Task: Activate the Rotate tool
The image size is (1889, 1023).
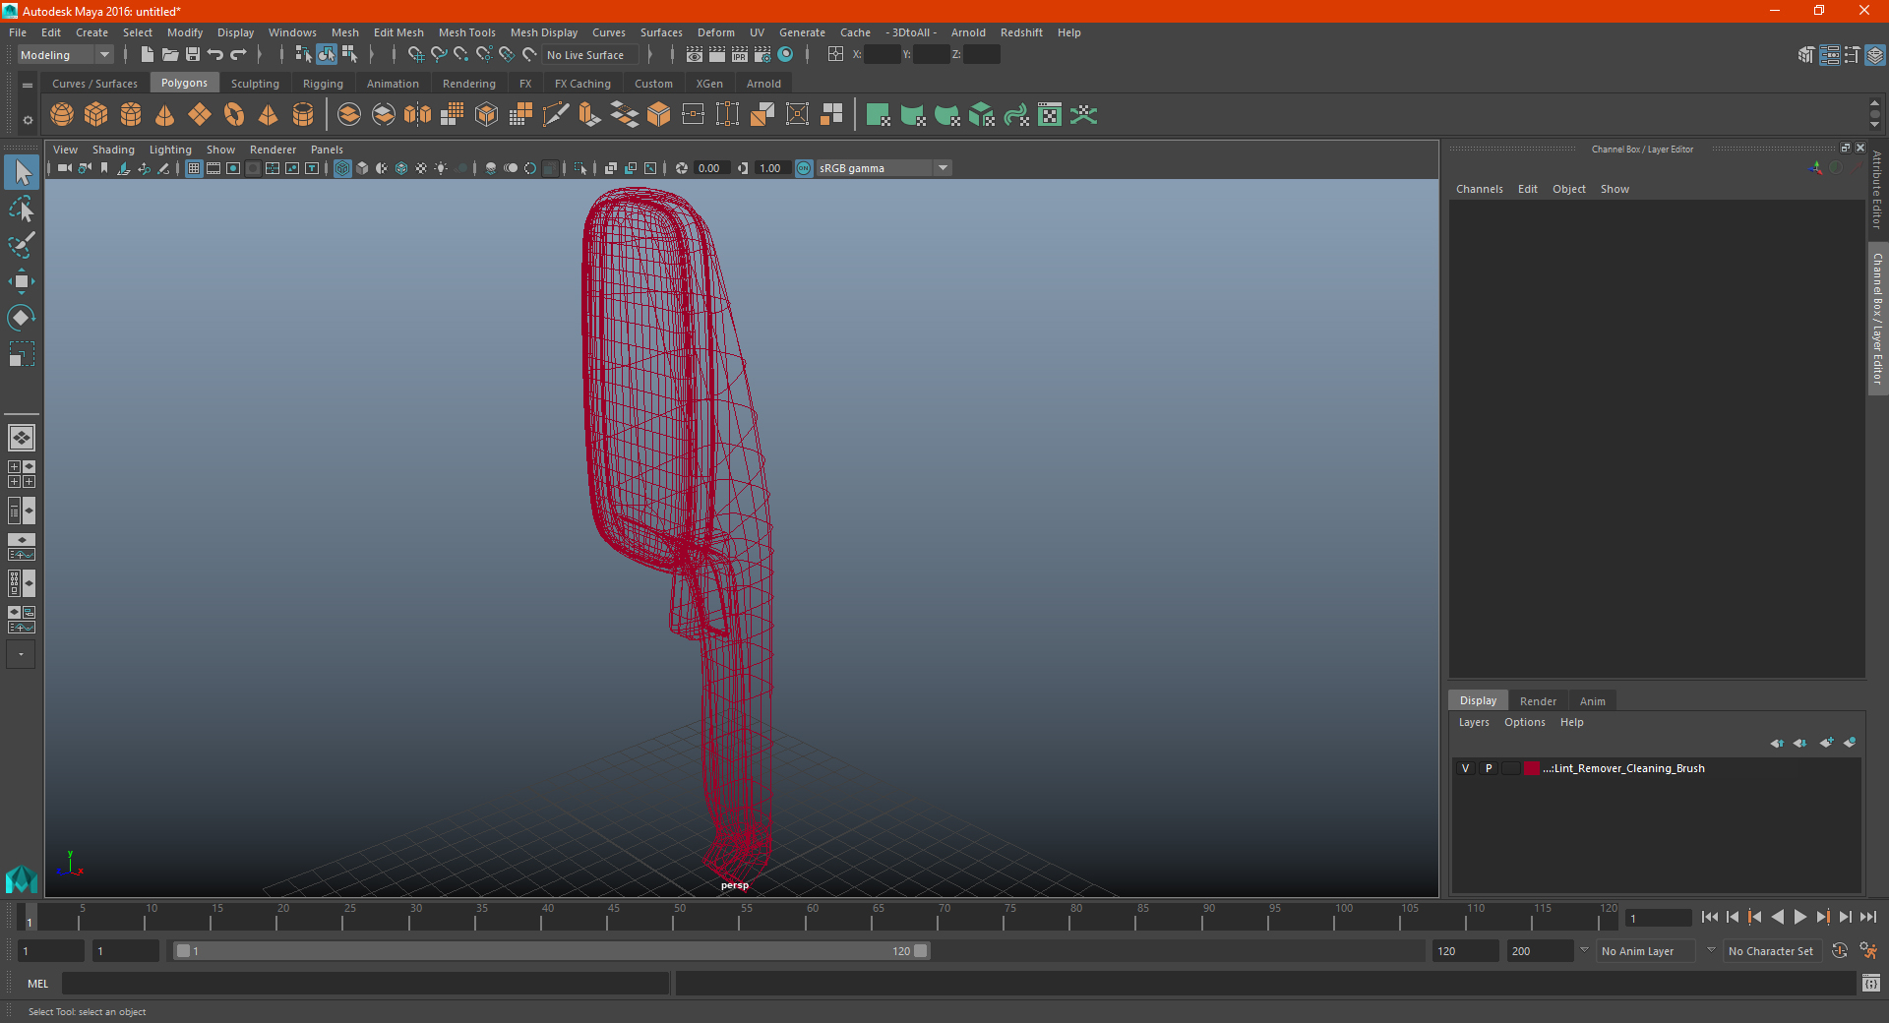Action: 22,318
